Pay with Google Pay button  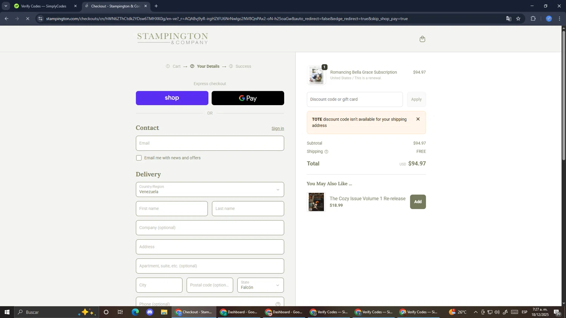[x=248, y=98]
